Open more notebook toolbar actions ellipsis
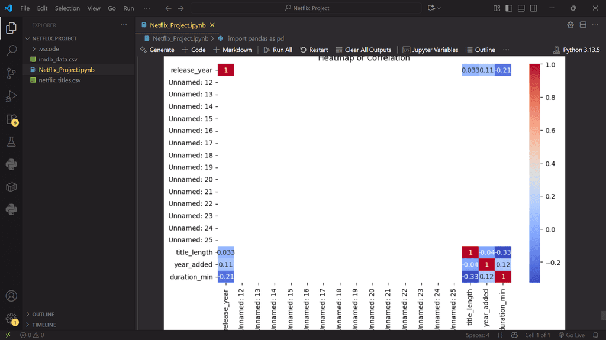This screenshot has width=606, height=340. tap(506, 50)
